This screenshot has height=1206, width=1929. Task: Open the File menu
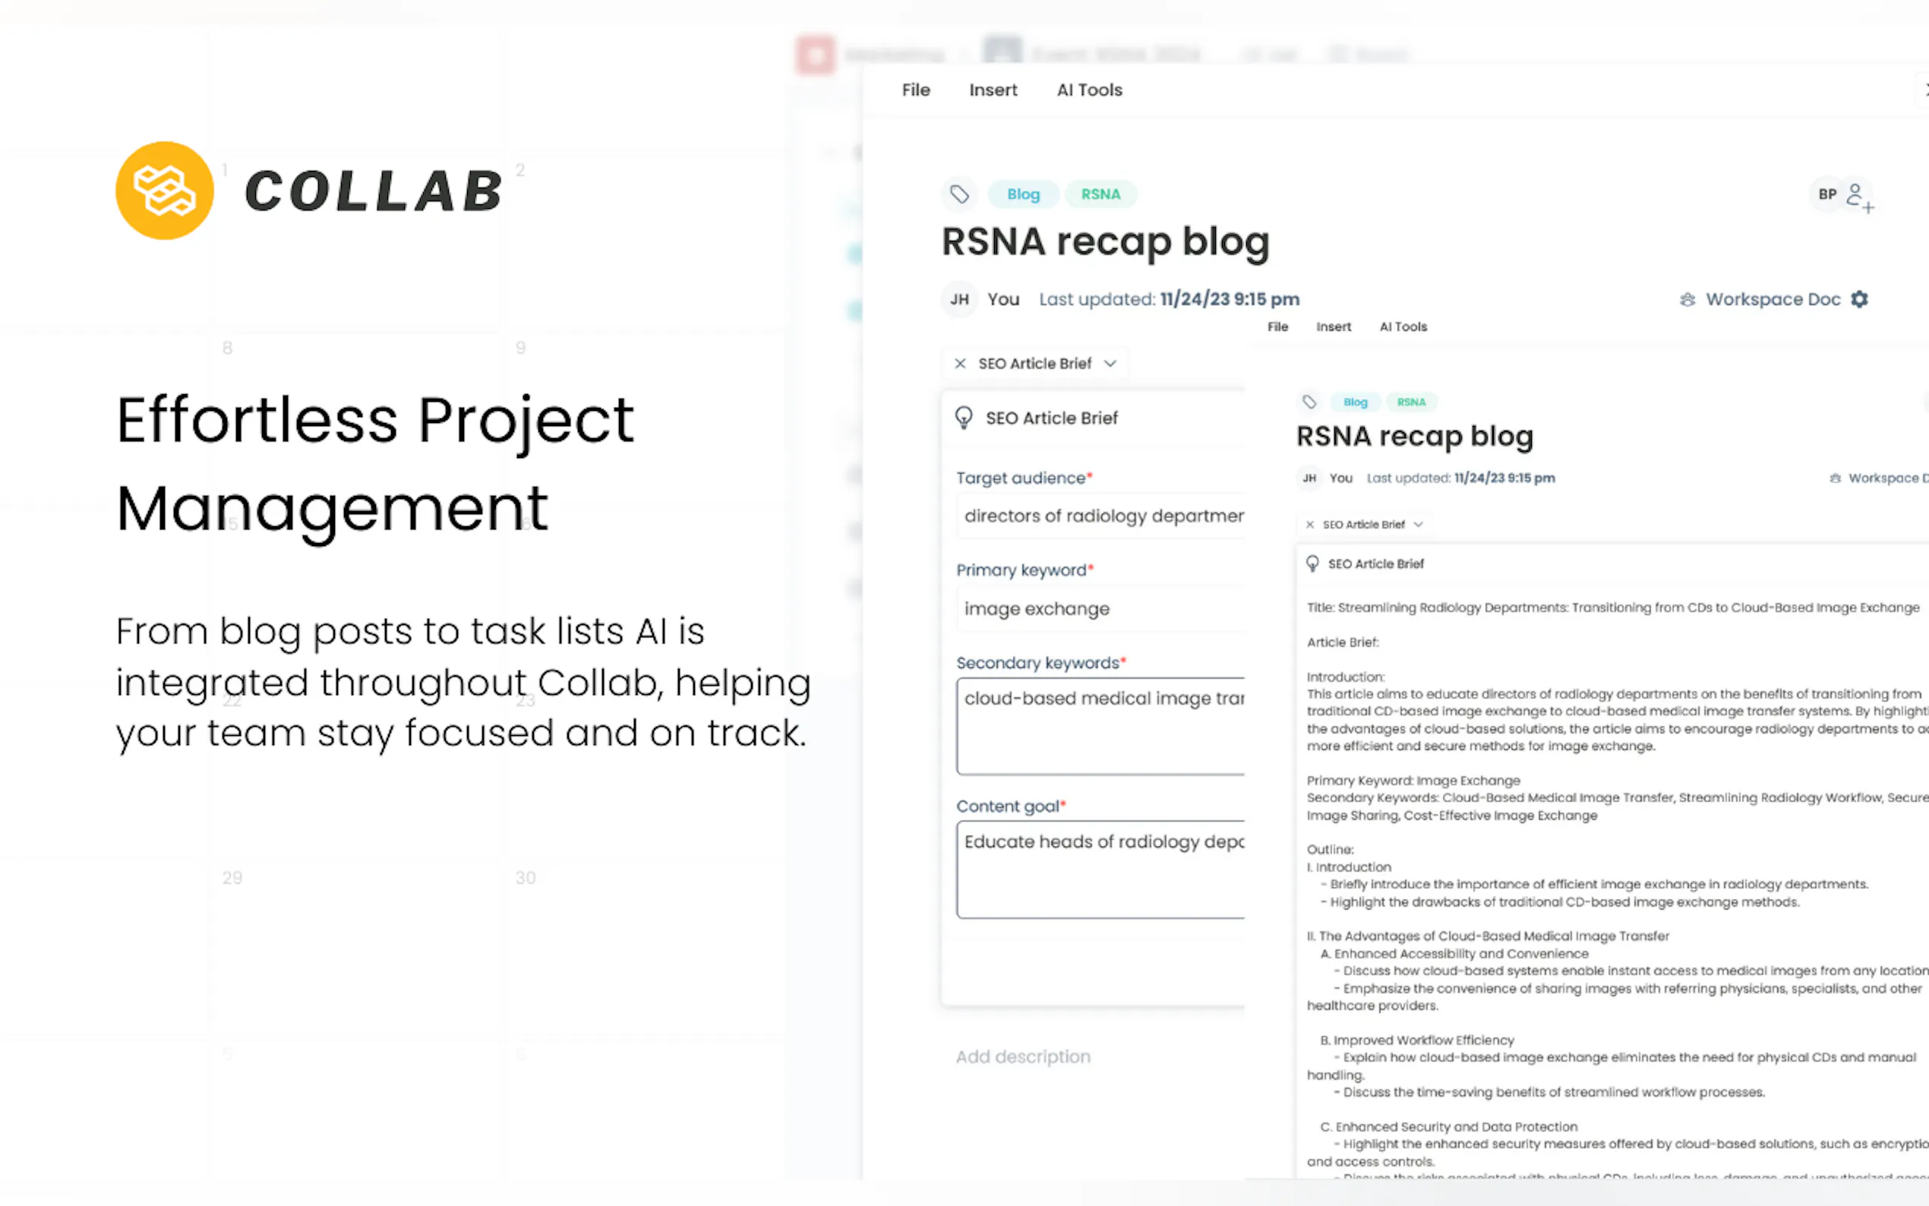[915, 90]
